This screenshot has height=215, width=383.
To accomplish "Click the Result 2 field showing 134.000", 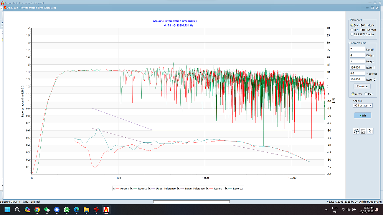I will pos(357,79).
